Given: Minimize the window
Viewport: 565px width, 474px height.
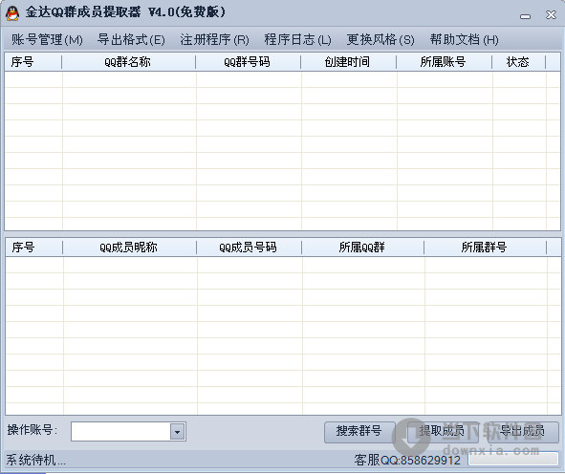Looking at the screenshot, I should pyautogui.click(x=526, y=16).
